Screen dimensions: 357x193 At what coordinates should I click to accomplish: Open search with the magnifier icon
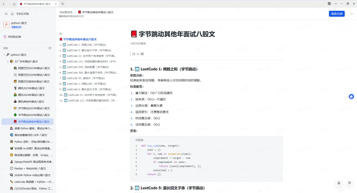click(x=62, y=4)
